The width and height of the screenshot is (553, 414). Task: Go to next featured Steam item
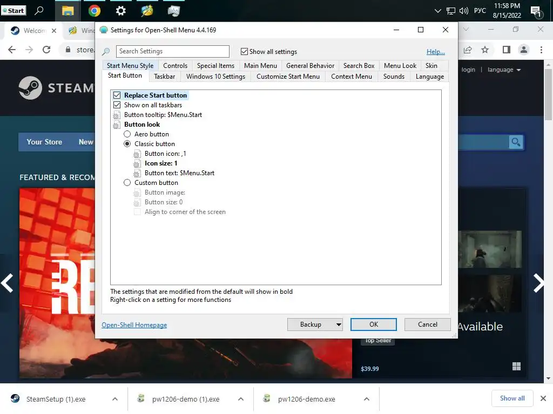point(538,283)
